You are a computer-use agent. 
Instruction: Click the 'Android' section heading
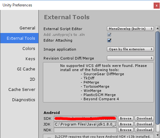pos(52,113)
